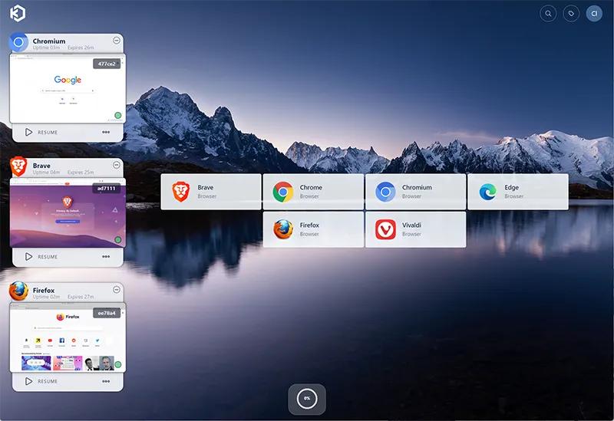
Task: Open more options for Chromium session
Action: 106,132
